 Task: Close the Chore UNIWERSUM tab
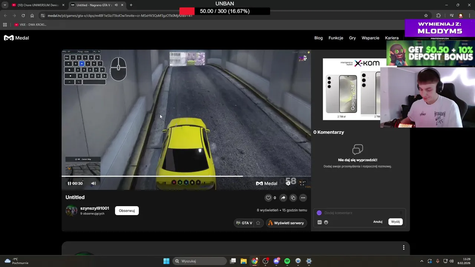[63, 5]
